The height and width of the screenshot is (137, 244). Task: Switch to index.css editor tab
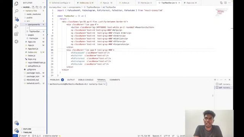click(x=87, y=3)
